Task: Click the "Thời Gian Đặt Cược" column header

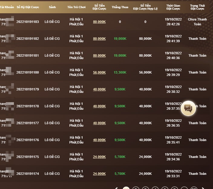Action: [173, 7]
